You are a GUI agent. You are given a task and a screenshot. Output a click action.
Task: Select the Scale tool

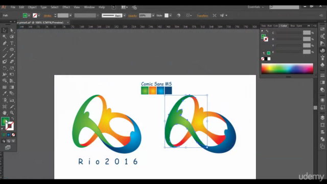tap(12, 68)
